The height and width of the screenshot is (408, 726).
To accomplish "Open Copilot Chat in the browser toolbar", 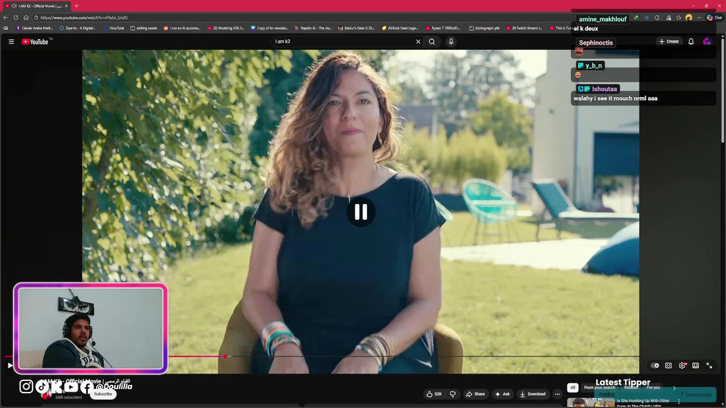I will 714,18.
